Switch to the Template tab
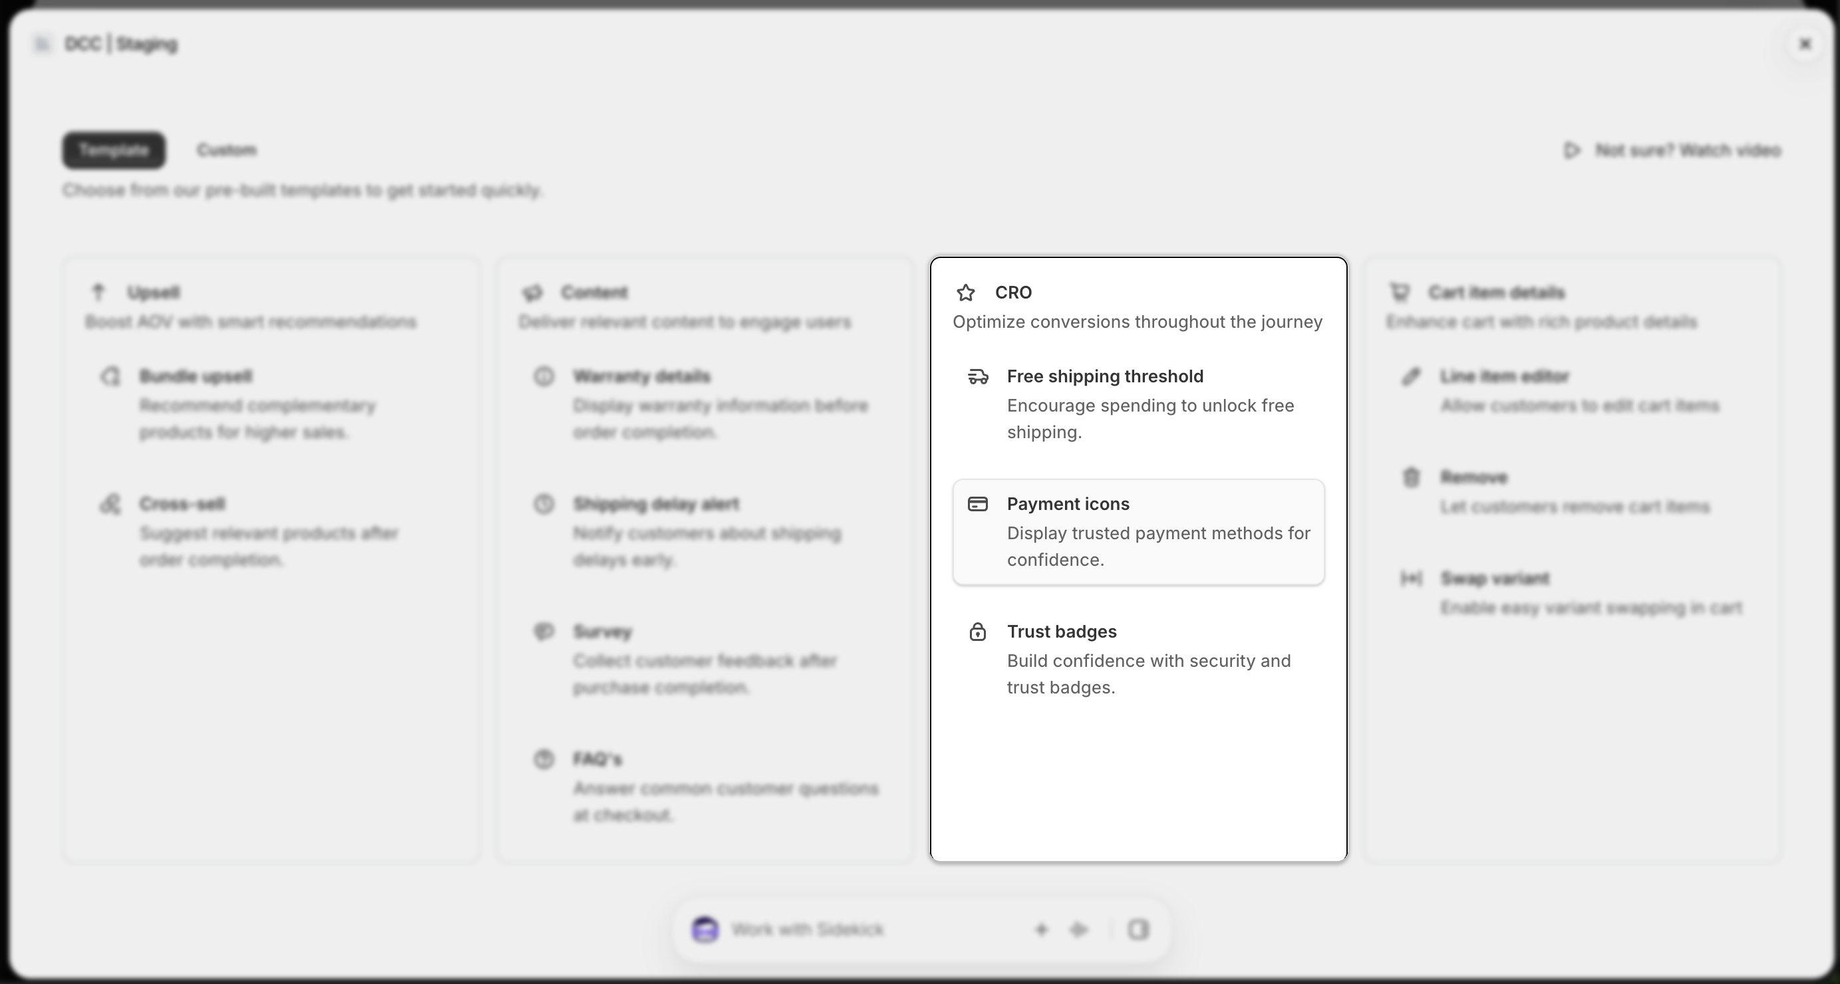 pyautogui.click(x=114, y=150)
